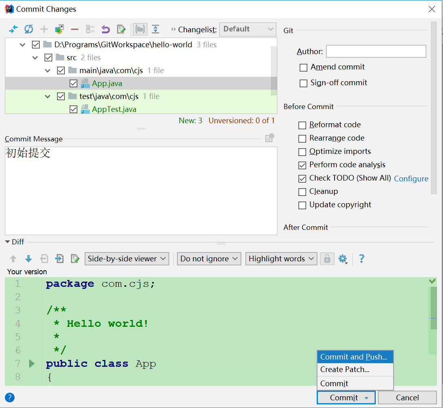Image resolution: width=443 pixels, height=408 pixels.
Task: Click the Git options panel scrollbar
Action: pos(434,107)
